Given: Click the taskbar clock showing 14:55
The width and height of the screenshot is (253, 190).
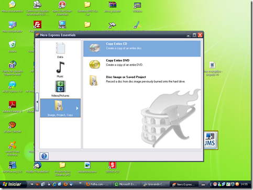Looking at the screenshot, I should click(x=244, y=184).
